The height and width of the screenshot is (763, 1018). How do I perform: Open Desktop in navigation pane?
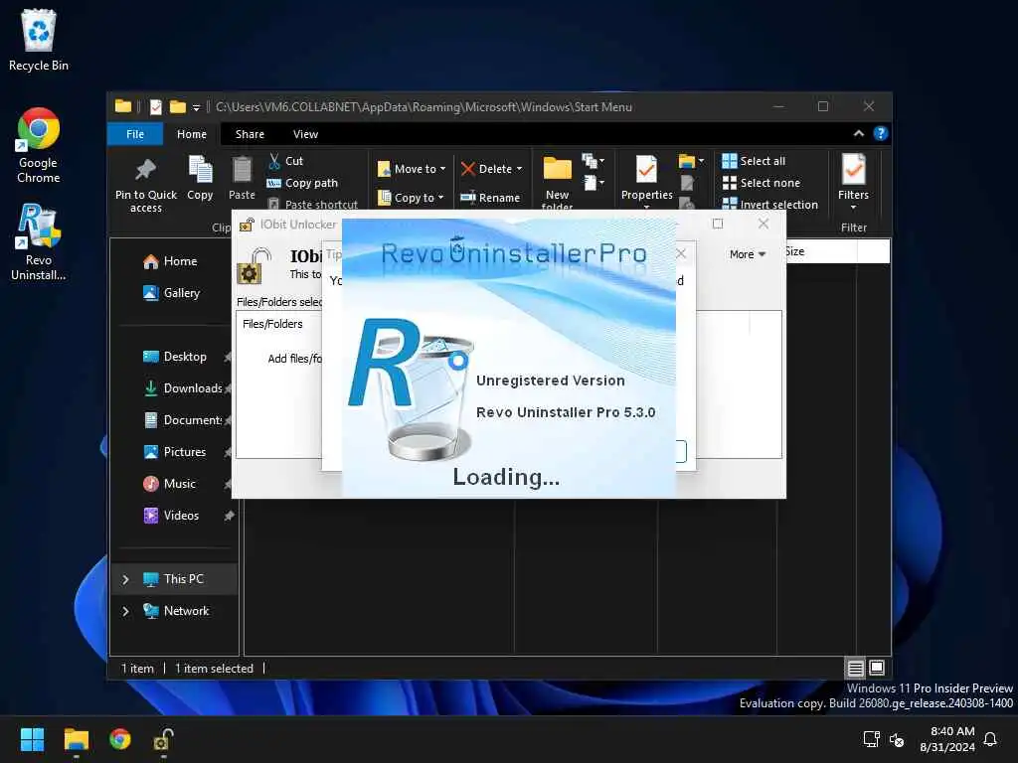point(175,357)
